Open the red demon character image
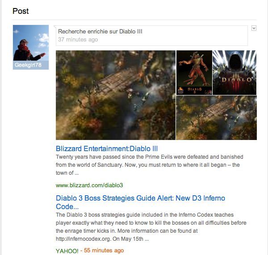This screenshot has width=268, height=255. tap(194, 73)
